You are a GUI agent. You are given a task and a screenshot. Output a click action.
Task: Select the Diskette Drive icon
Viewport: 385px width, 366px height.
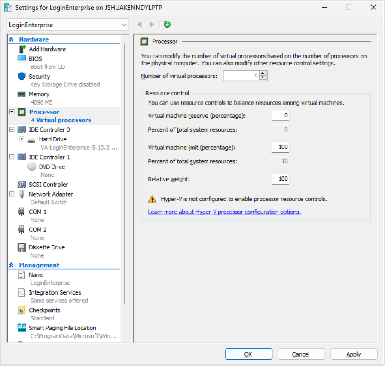[x=21, y=247]
